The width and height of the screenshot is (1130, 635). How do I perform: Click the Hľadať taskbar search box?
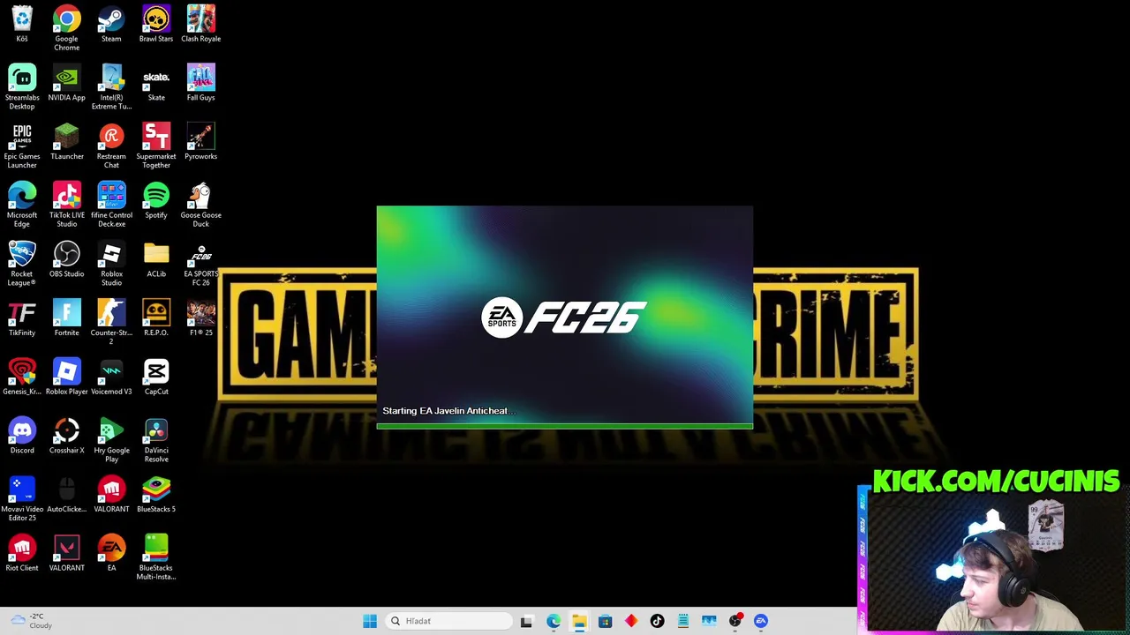point(449,621)
